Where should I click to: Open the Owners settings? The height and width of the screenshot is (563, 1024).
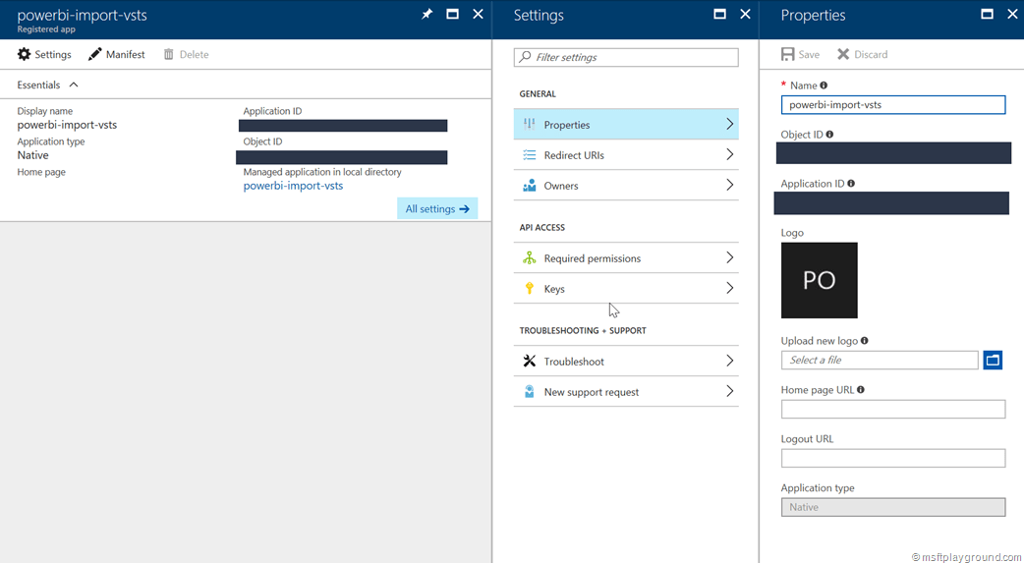coord(626,186)
